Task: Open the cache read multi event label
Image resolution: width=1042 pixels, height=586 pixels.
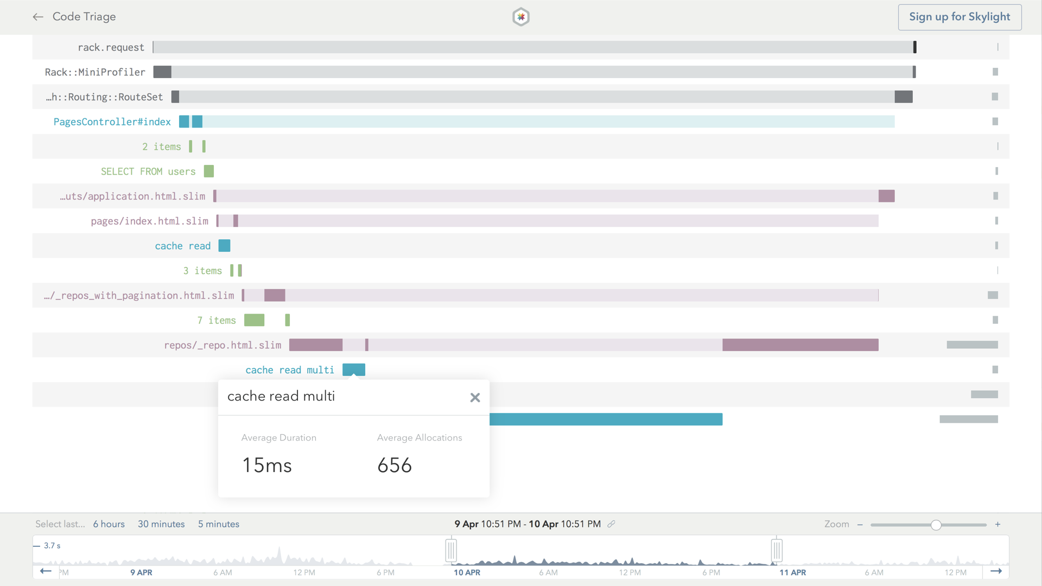Action: coord(290,370)
